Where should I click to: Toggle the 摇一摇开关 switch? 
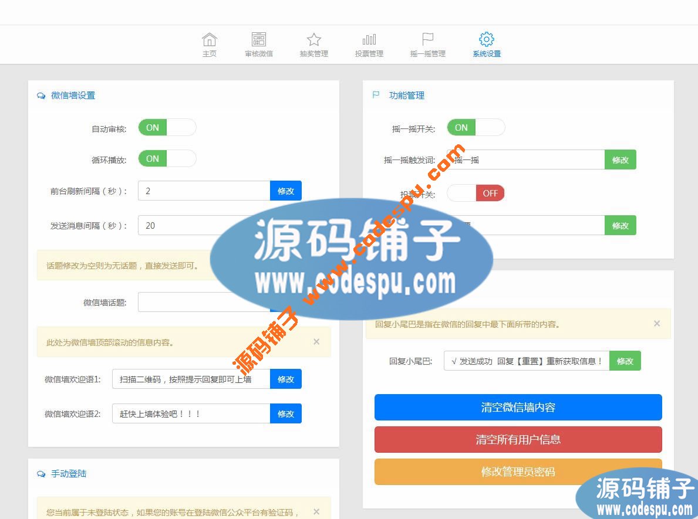476,128
